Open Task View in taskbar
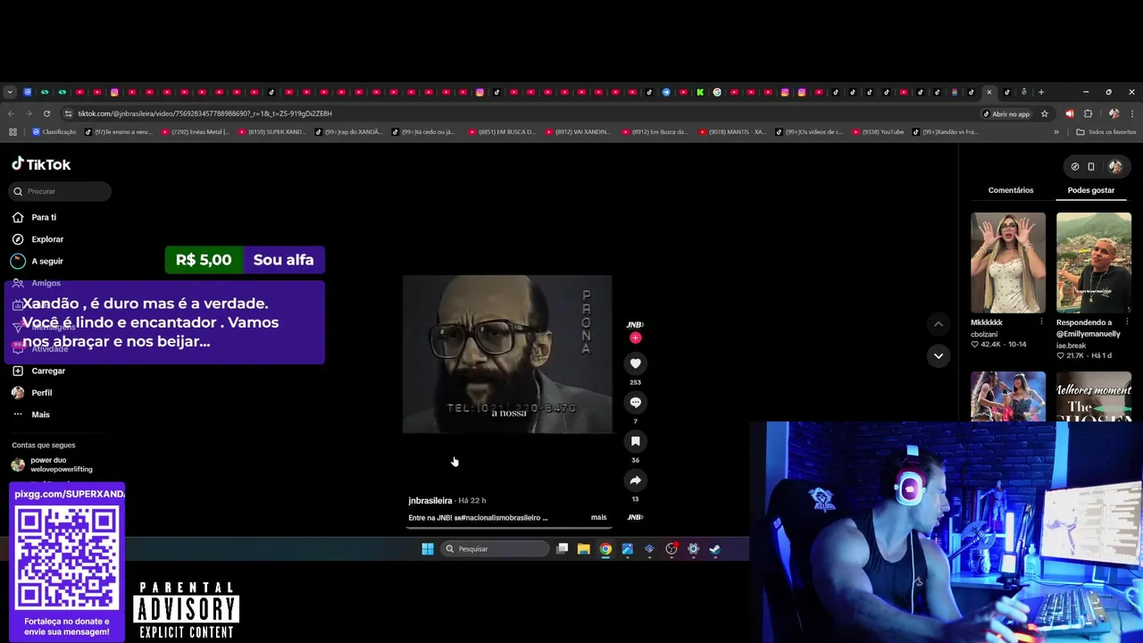 (x=562, y=549)
